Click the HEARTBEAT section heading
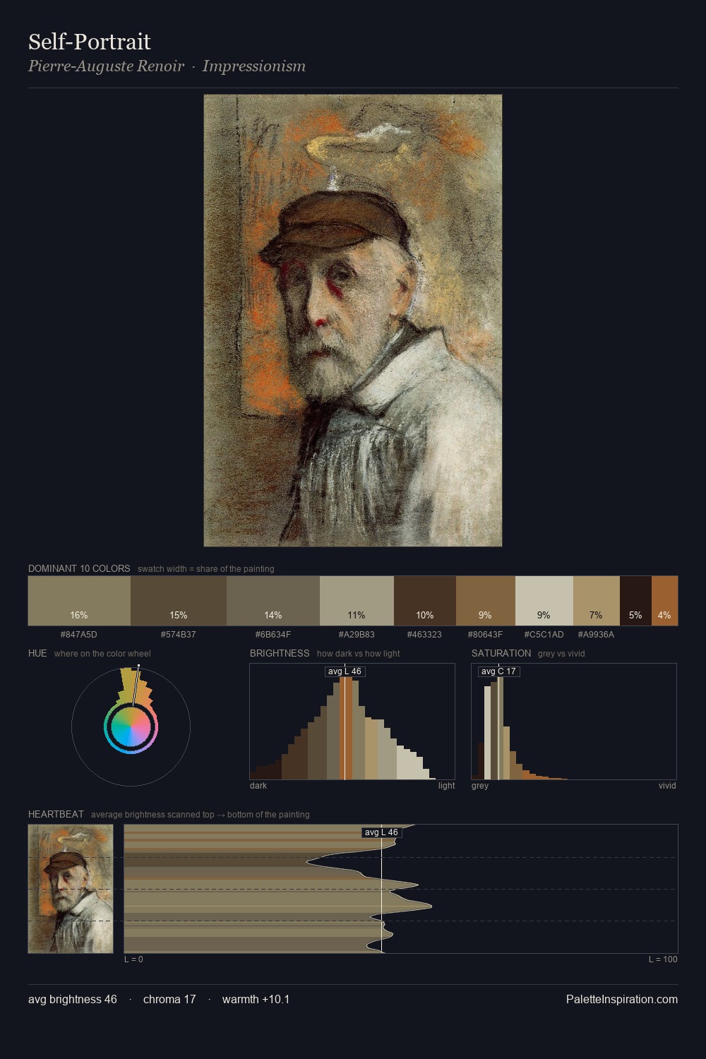 (x=56, y=814)
